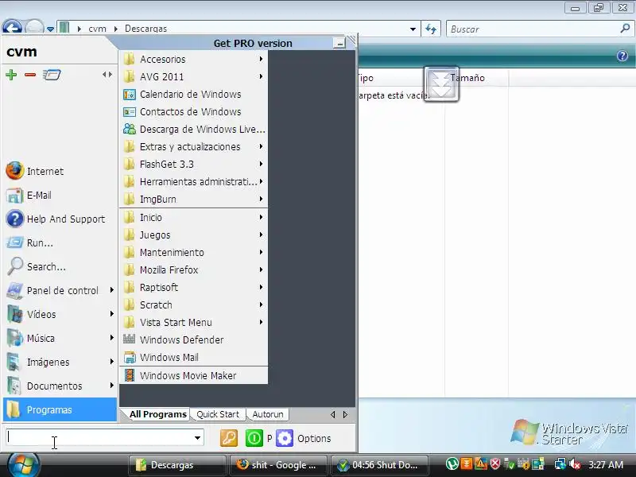Open Contactos de Windows
The image size is (636, 477).
[193, 111]
